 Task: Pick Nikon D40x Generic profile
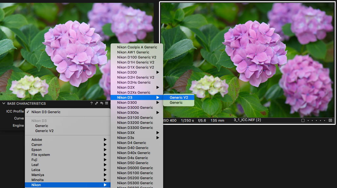(137, 153)
